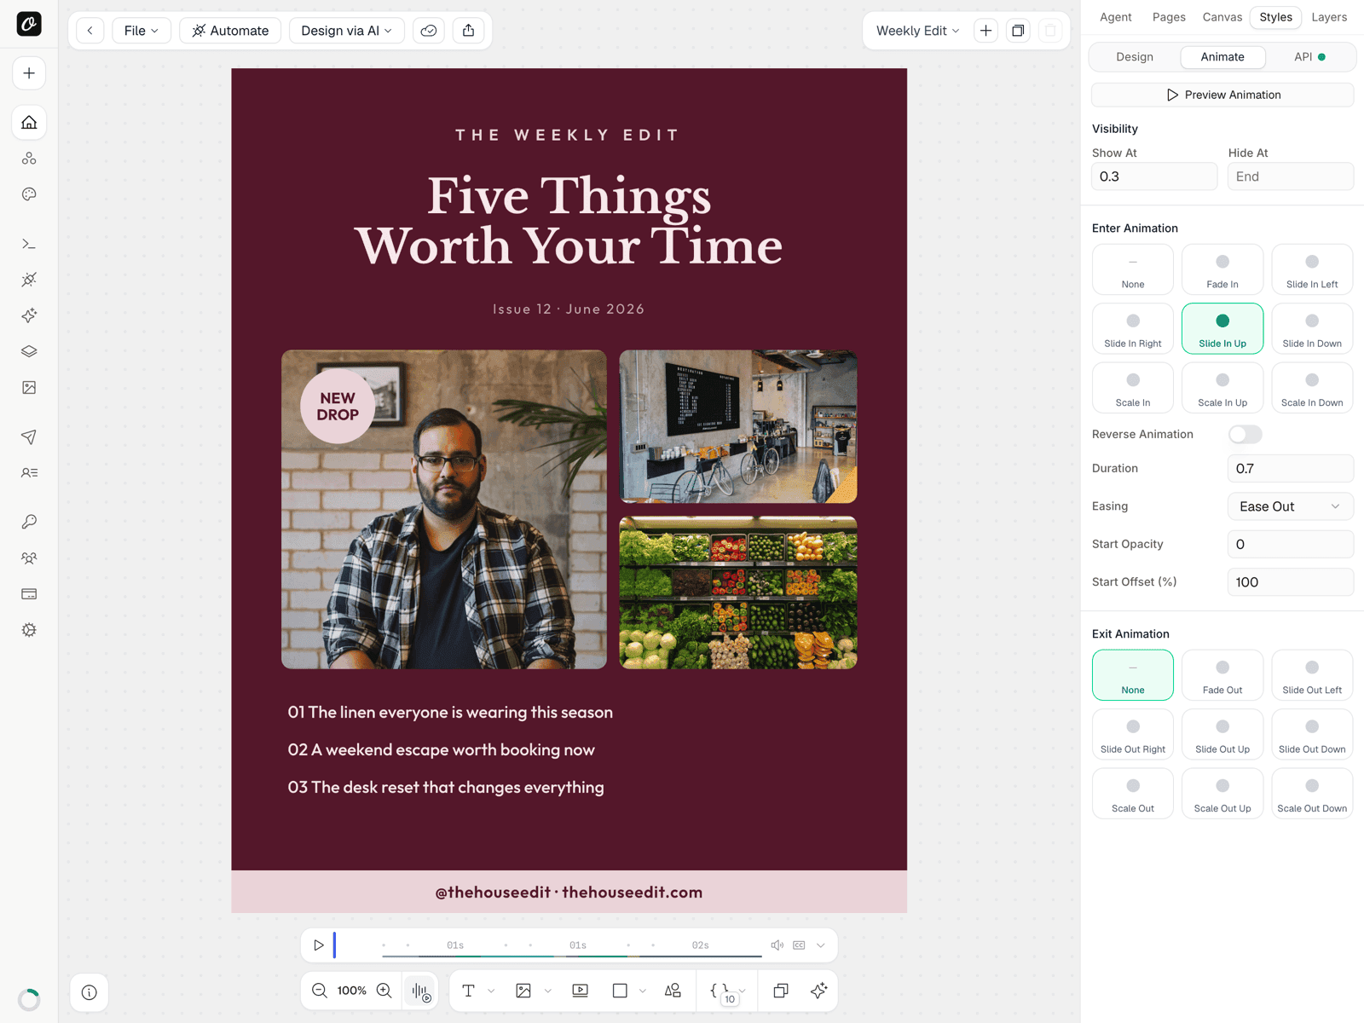Select Slide Out Up exit animation
This screenshot has height=1023, width=1364.
coord(1222,735)
